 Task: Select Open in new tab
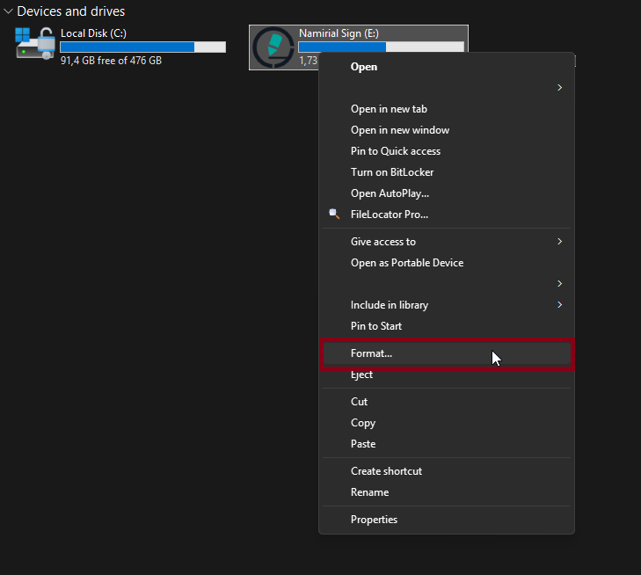[389, 109]
